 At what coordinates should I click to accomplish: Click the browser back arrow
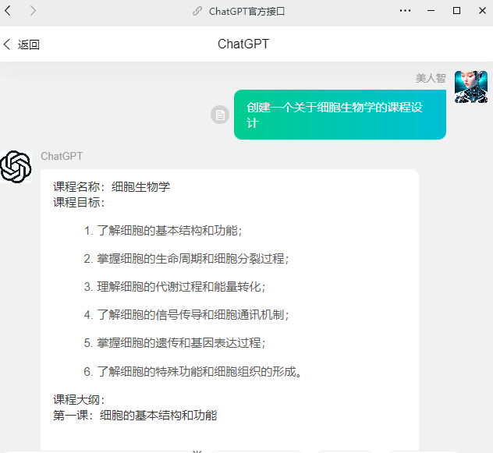[8, 11]
